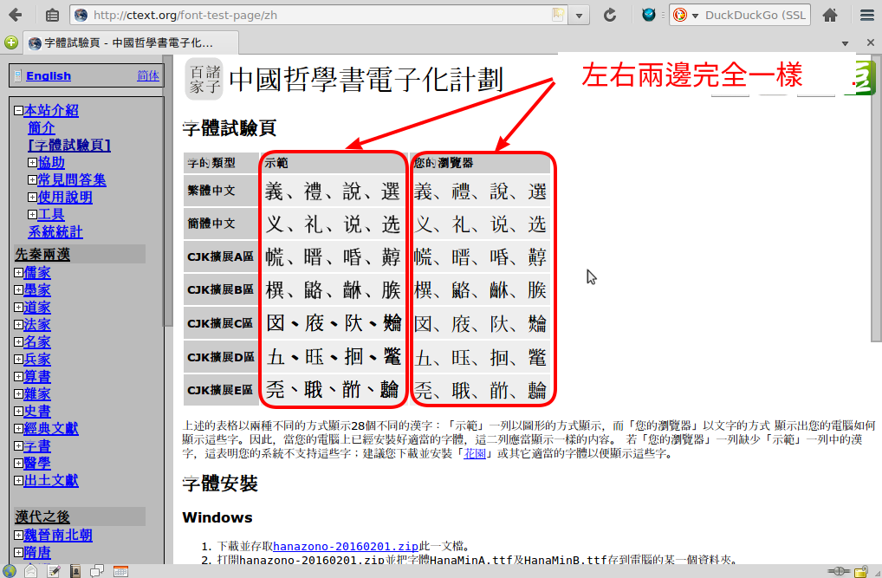The image size is (882, 578).
Task: Switch site language to English
Action: pyautogui.click(x=49, y=76)
